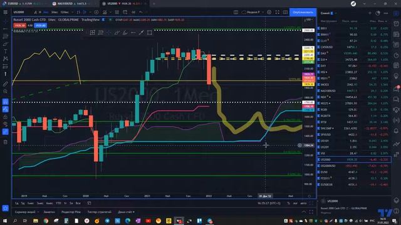This screenshot has width=401, height=225.
Task: Click the red sell price button
Action: (x=19, y=26)
